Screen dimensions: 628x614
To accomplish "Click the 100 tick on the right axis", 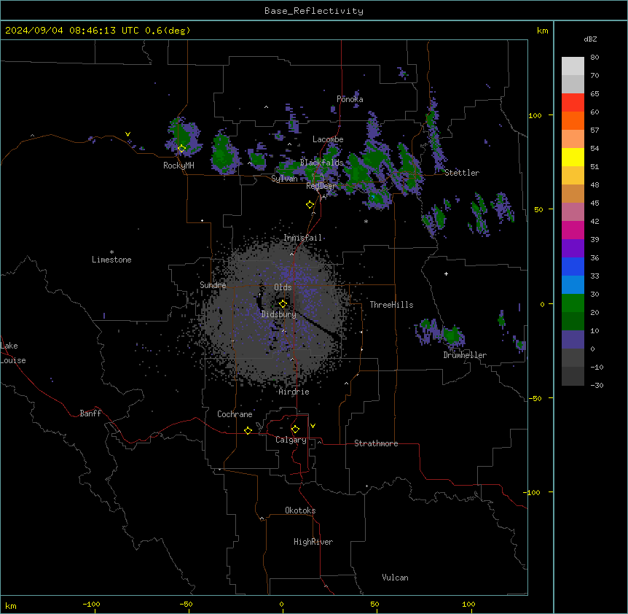I will (x=535, y=115).
